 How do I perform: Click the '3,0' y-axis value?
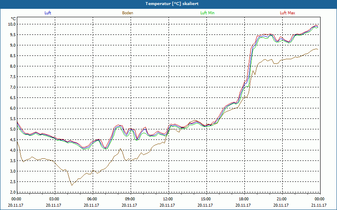[13, 171]
